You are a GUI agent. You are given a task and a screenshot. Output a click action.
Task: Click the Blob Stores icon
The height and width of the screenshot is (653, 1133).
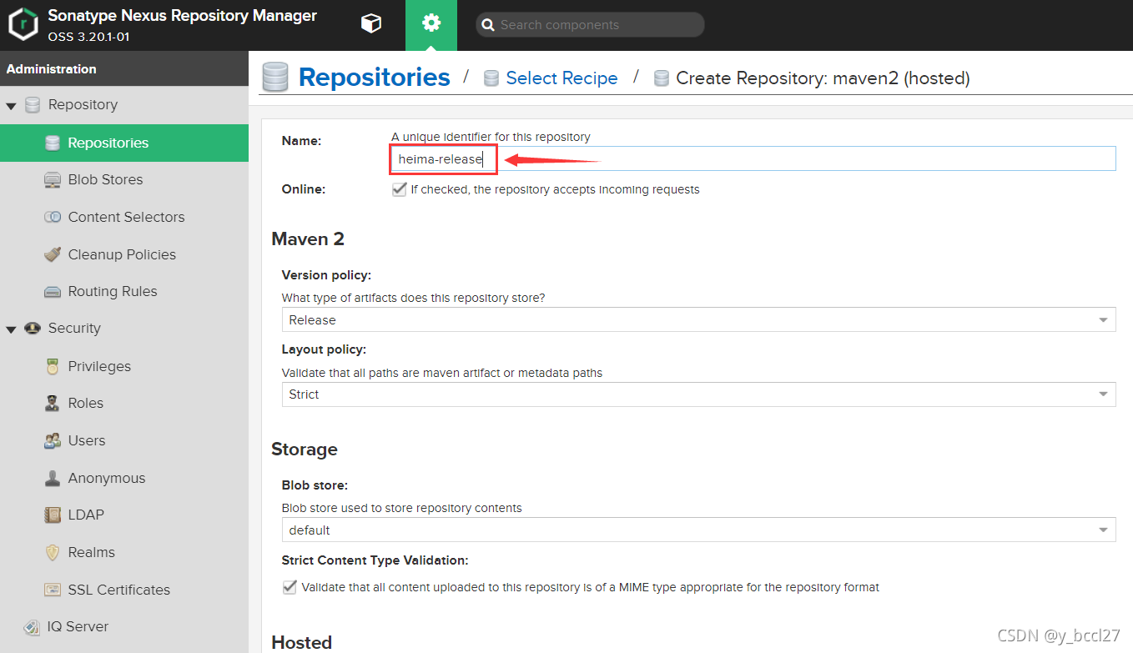53,180
